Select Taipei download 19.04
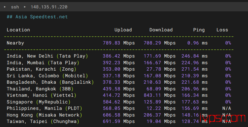This screenshot has height=127, width=248. [154, 121]
